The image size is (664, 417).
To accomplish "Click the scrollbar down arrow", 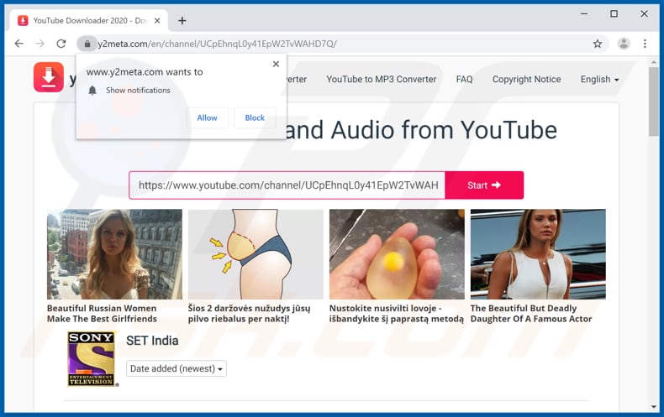I will click(653, 407).
